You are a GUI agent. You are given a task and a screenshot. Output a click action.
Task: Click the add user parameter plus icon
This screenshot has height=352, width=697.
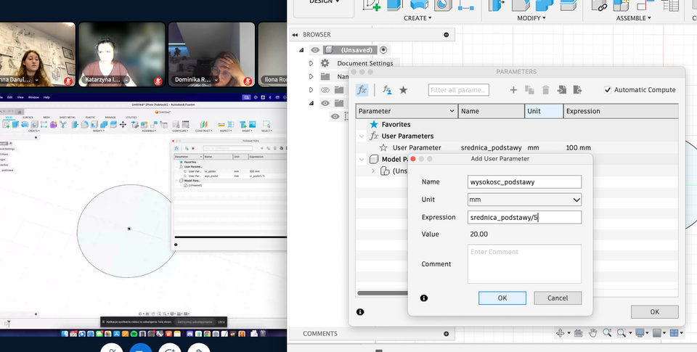513,90
